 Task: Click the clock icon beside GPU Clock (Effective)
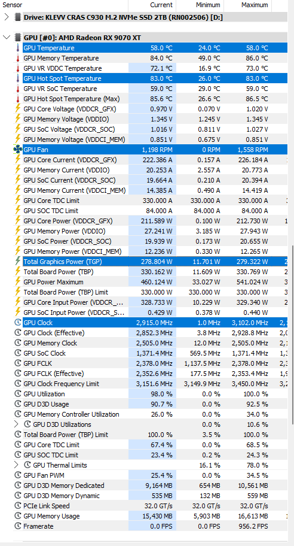[x=18, y=333]
